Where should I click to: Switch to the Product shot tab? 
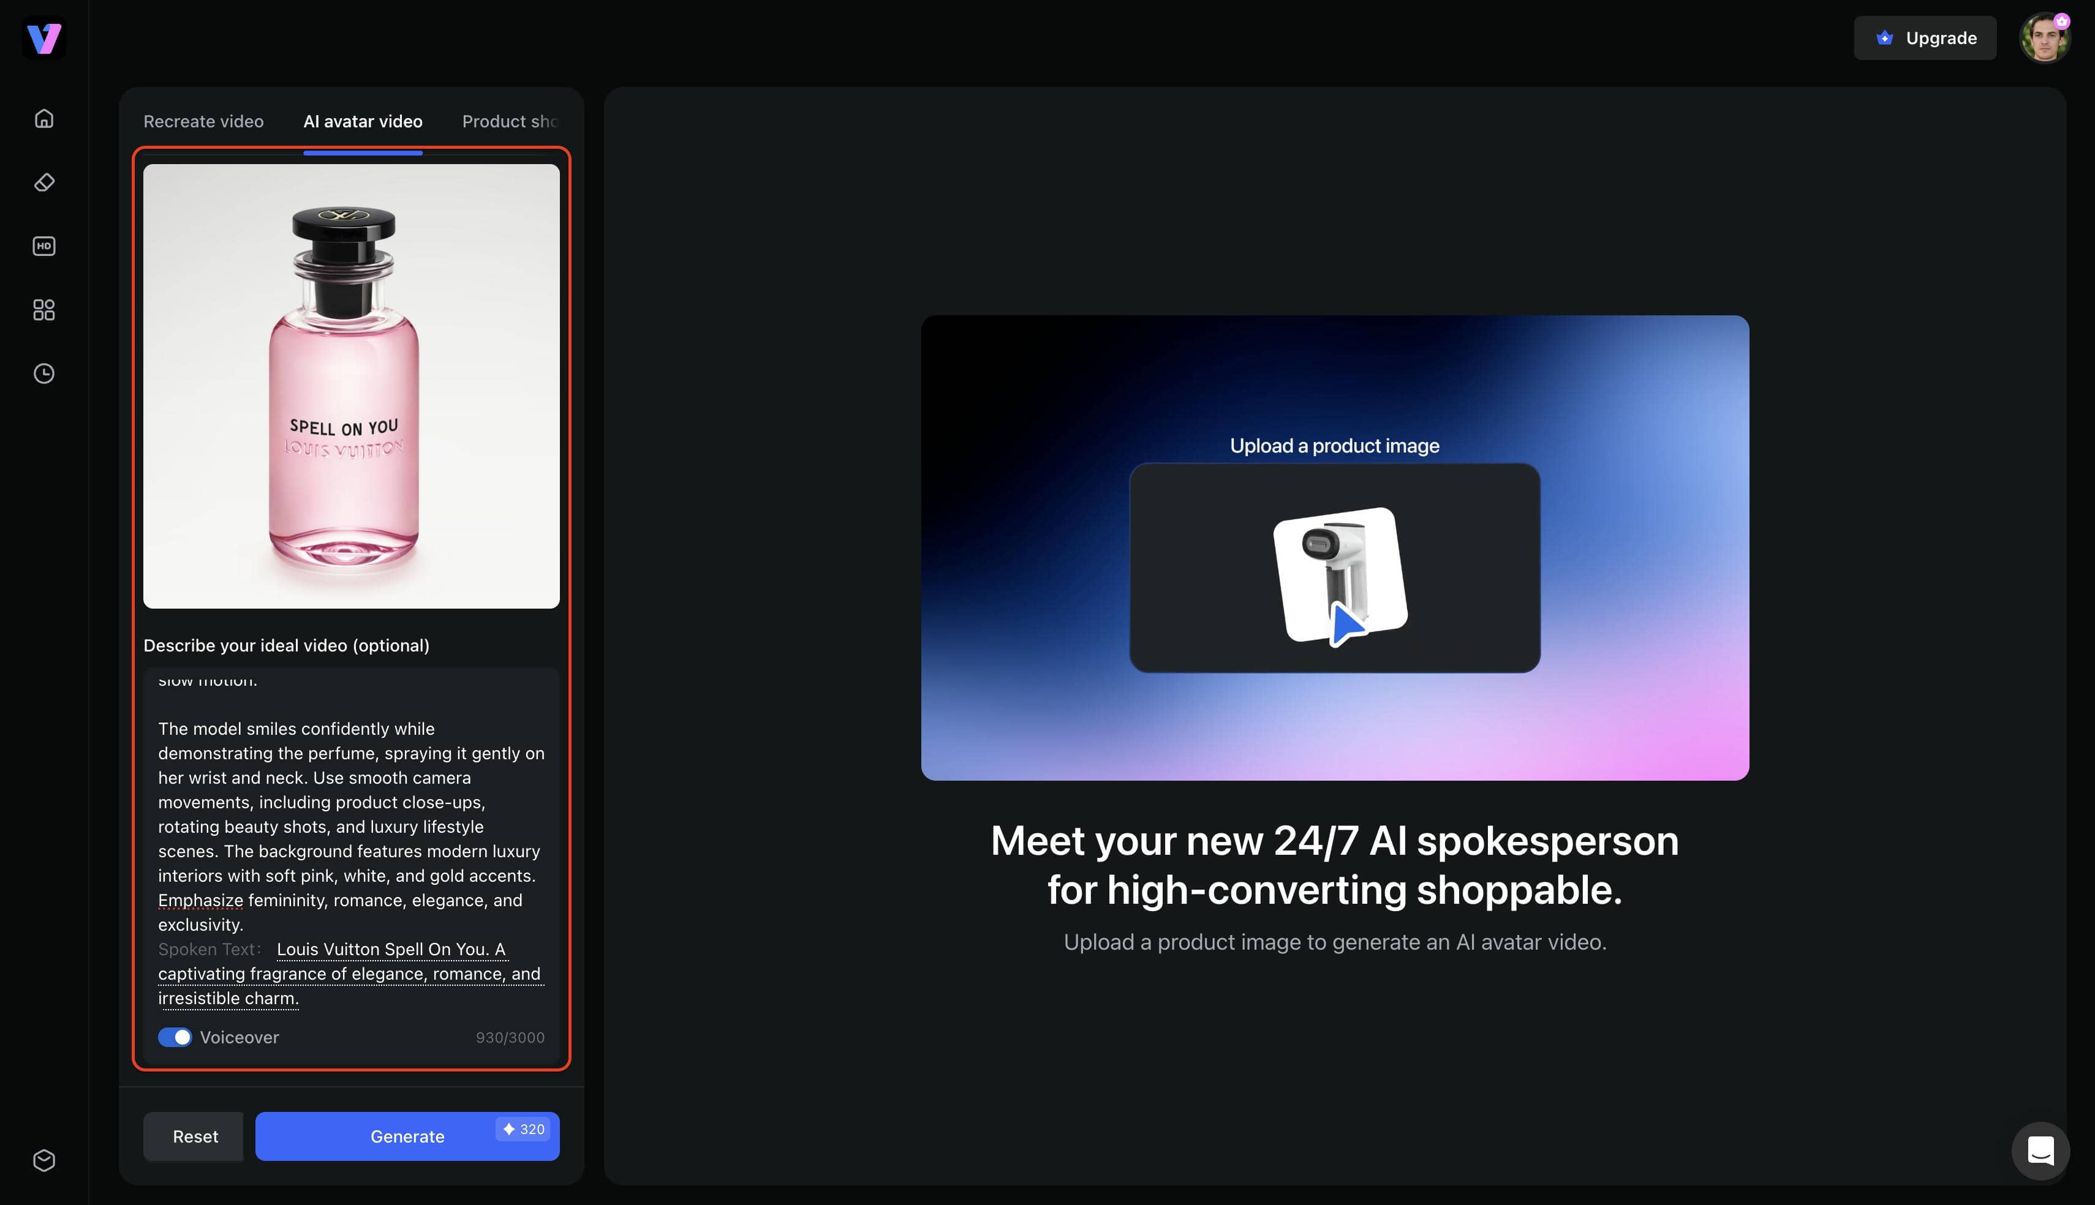pyautogui.click(x=510, y=122)
